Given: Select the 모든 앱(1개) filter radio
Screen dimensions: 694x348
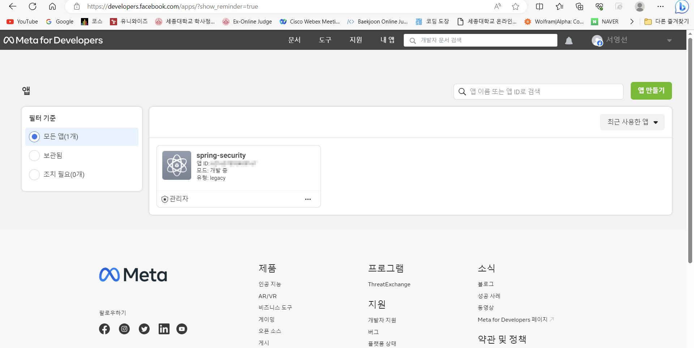Looking at the screenshot, I should point(34,137).
